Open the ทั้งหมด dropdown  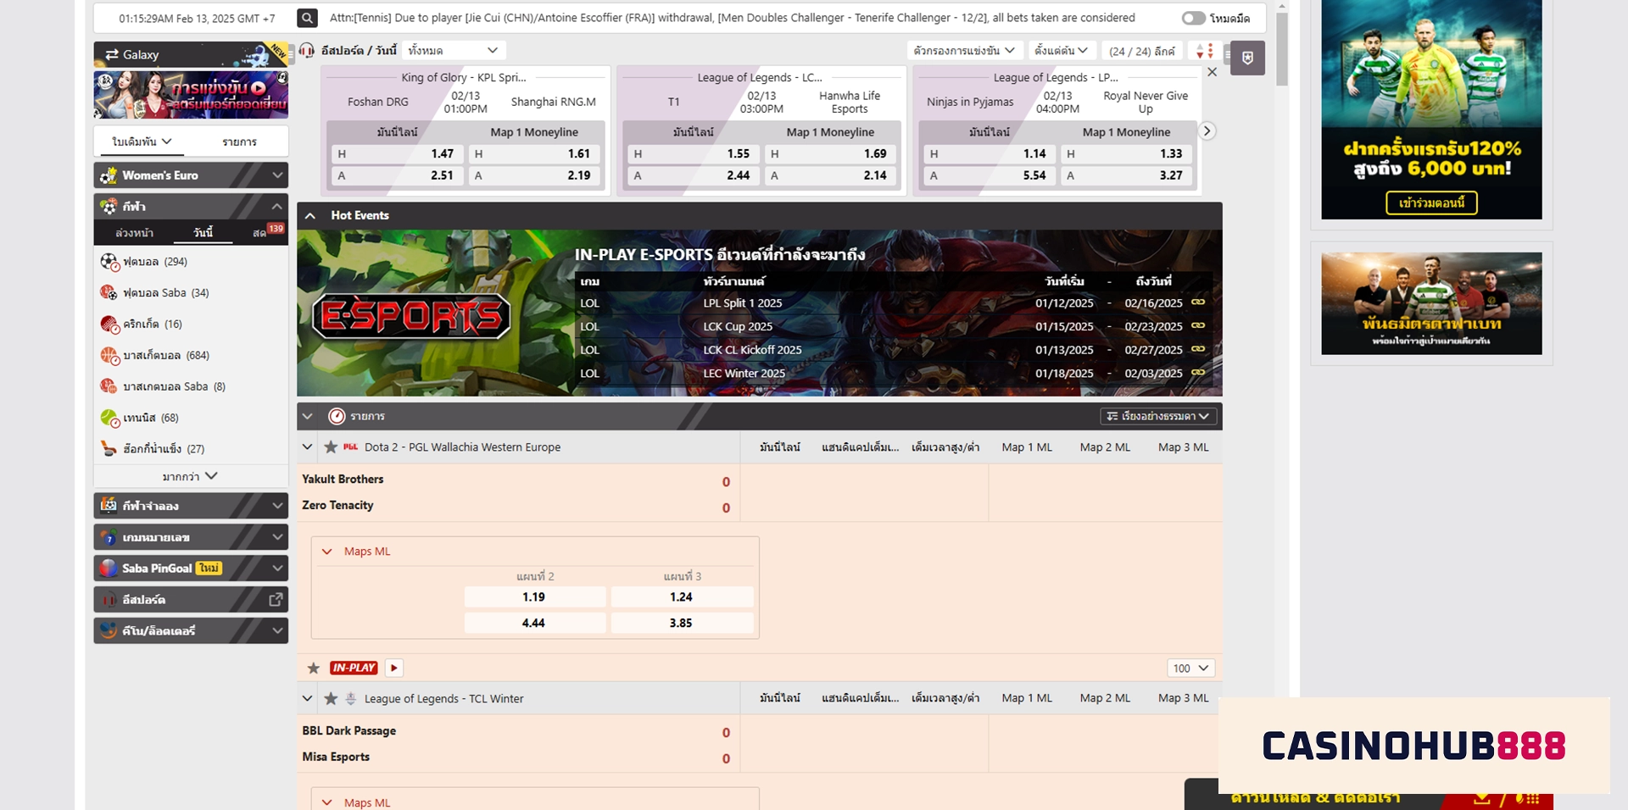coord(453,51)
